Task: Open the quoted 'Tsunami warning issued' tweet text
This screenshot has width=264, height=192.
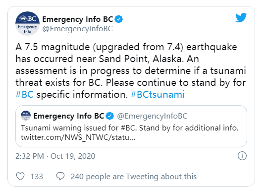Action: [130, 128]
